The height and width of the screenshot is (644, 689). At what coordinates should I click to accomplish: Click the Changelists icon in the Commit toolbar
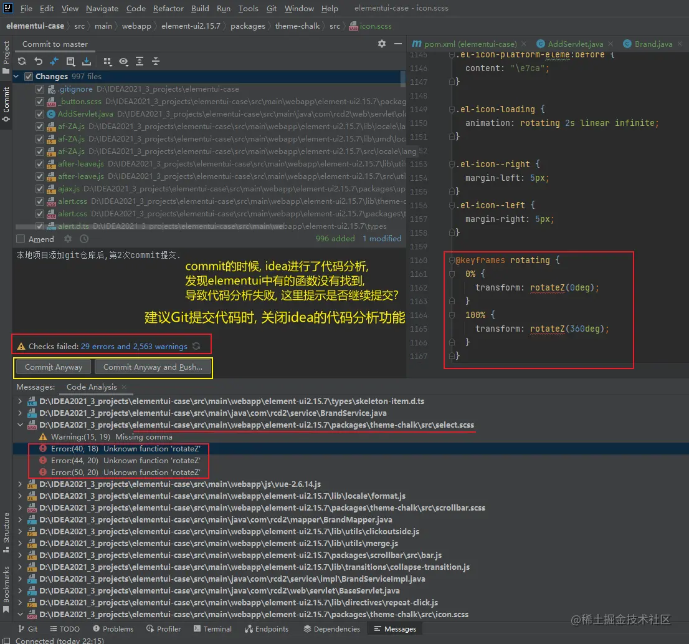coord(70,62)
